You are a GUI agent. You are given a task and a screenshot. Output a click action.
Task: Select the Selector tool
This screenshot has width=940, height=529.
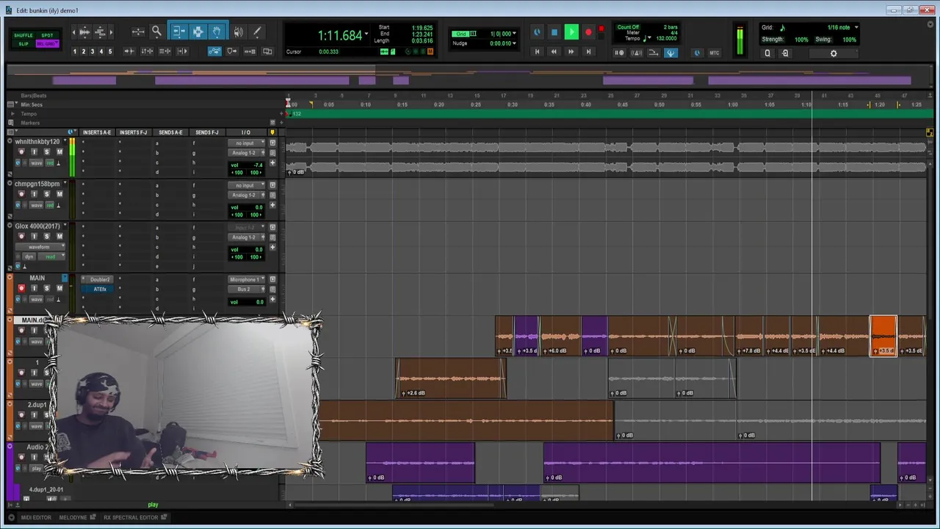tap(198, 32)
